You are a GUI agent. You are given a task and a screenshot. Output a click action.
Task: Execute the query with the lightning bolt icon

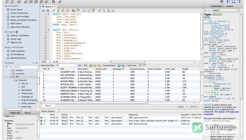(54, 10)
